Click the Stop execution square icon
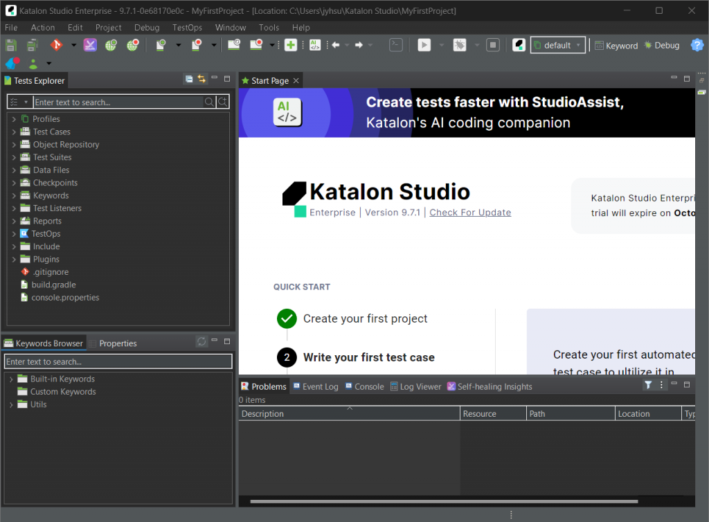709x522 pixels. pos(493,45)
